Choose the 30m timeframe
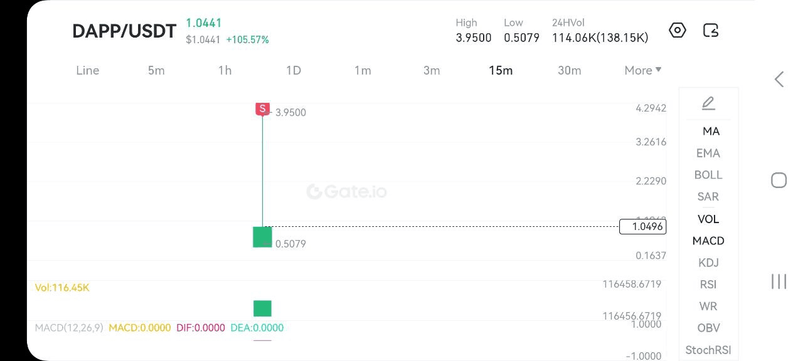Image resolution: width=803 pixels, height=361 pixels. coord(570,70)
